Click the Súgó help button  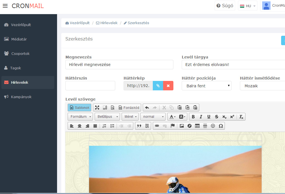pos(225,6)
